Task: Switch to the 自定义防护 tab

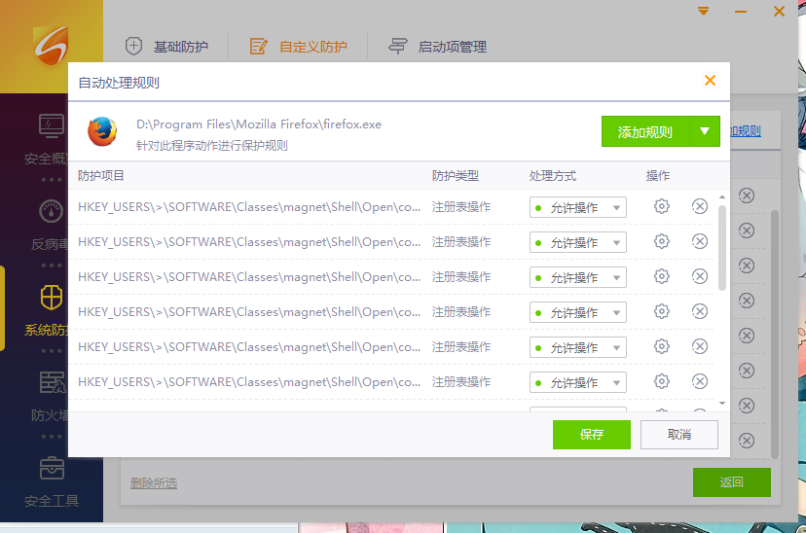Action: click(x=298, y=47)
